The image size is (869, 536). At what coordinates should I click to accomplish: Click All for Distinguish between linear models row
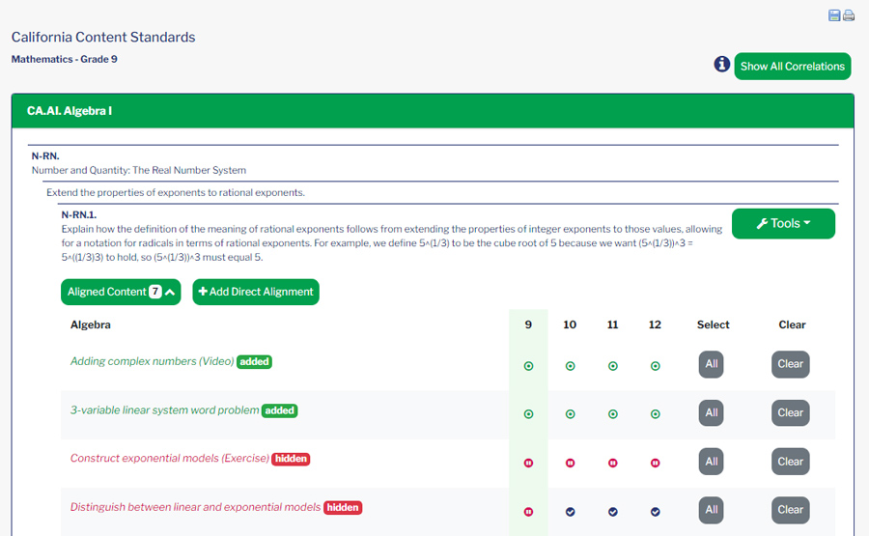pos(711,510)
